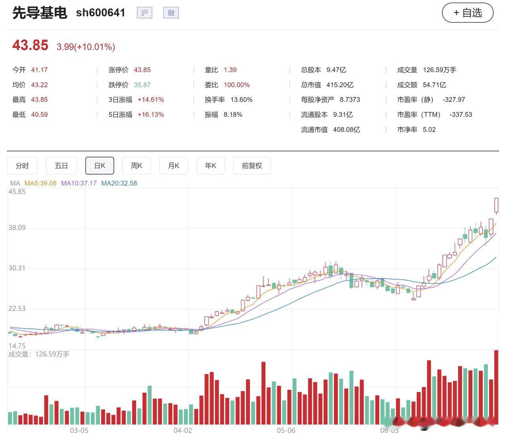Click the latest red candlestick on chart
The width and height of the screenshot is (506, 441).
(496, 205)
